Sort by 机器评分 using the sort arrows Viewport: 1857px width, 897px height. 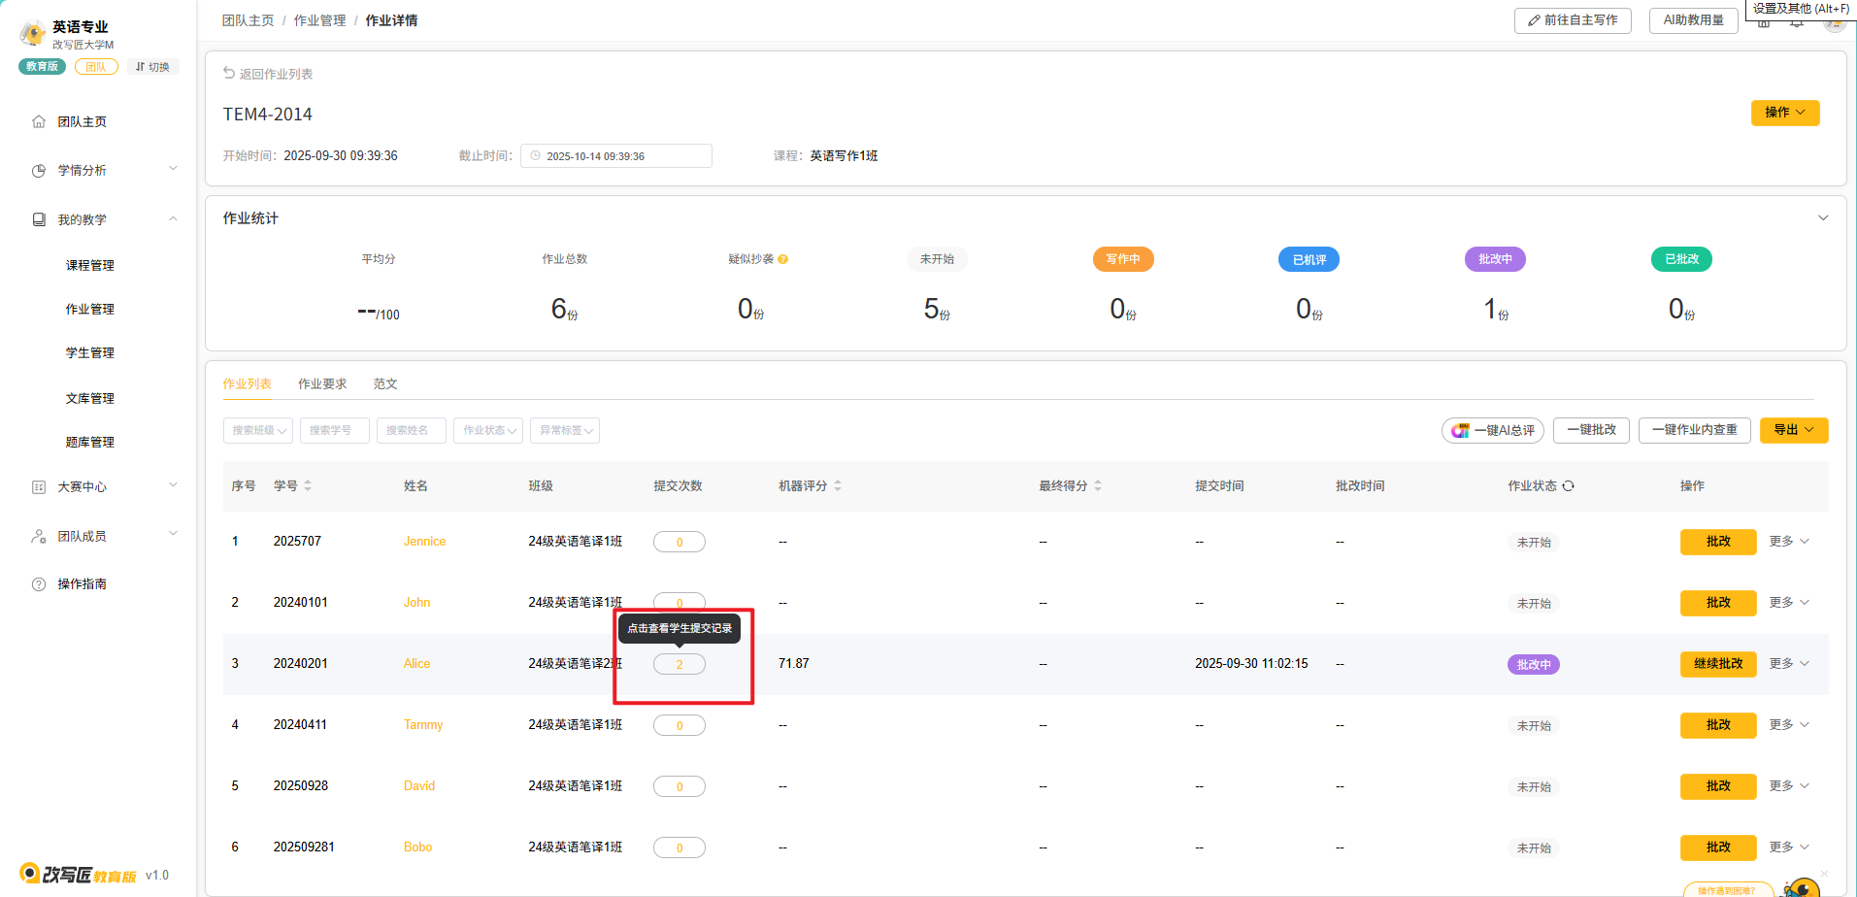(x=838, y=486)
